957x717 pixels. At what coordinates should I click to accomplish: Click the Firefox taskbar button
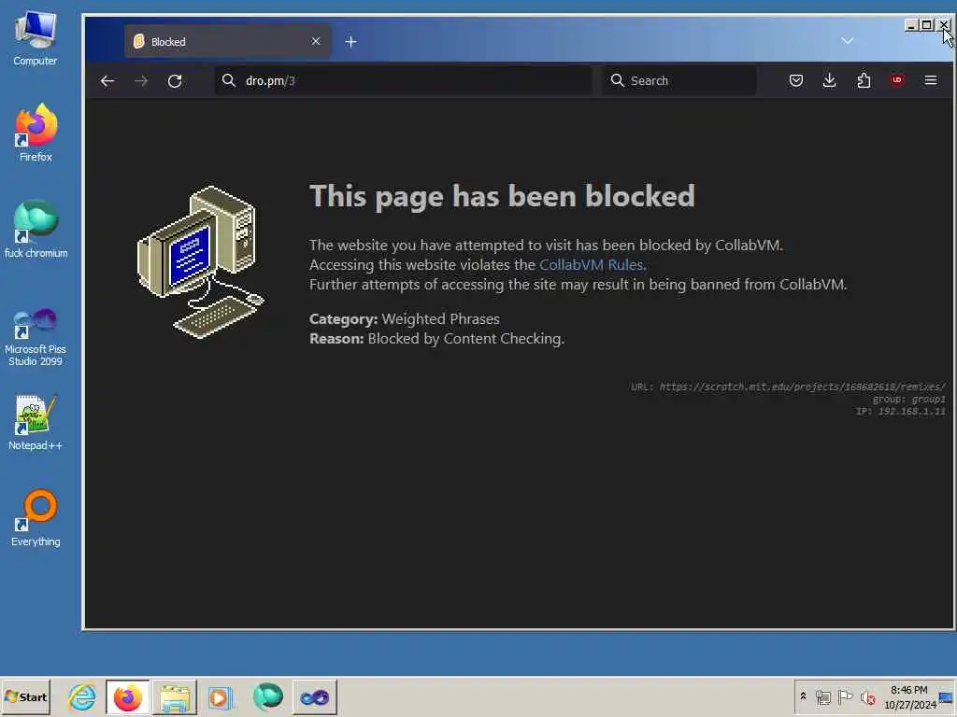(x=127, y=696)
